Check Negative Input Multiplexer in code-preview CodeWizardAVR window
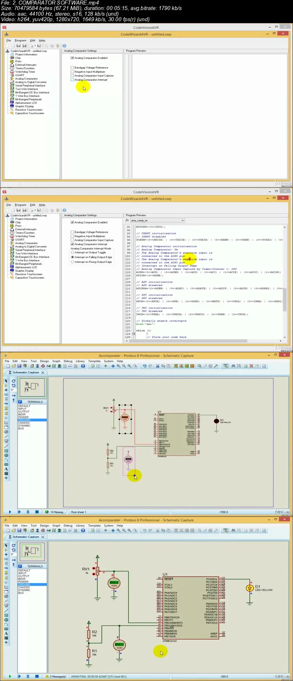The width and height of the screenshot is (293, 681). tap(72, 236)
